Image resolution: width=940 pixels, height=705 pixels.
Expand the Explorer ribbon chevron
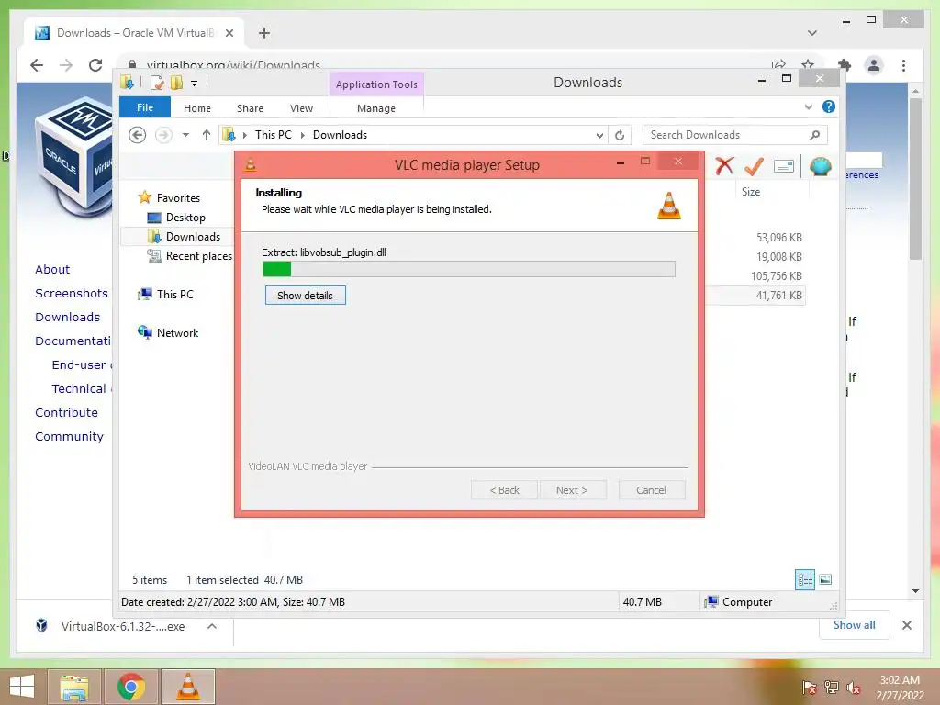point(808,106)
